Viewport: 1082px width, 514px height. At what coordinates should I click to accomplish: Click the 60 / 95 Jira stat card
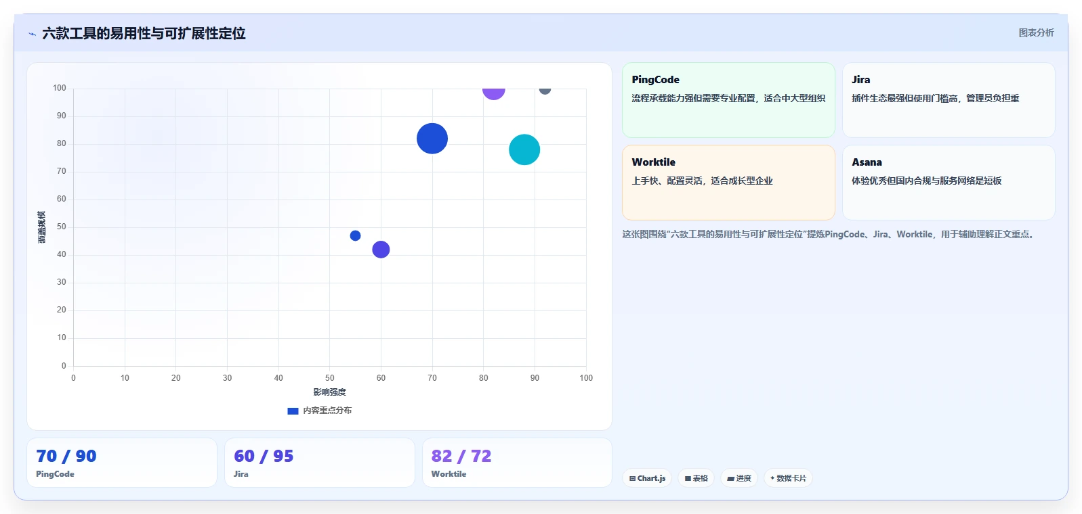coord(319,463)
